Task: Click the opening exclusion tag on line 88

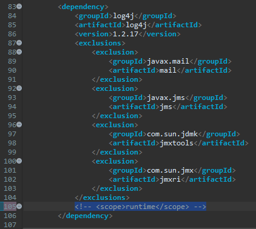Action: (115, 52)
